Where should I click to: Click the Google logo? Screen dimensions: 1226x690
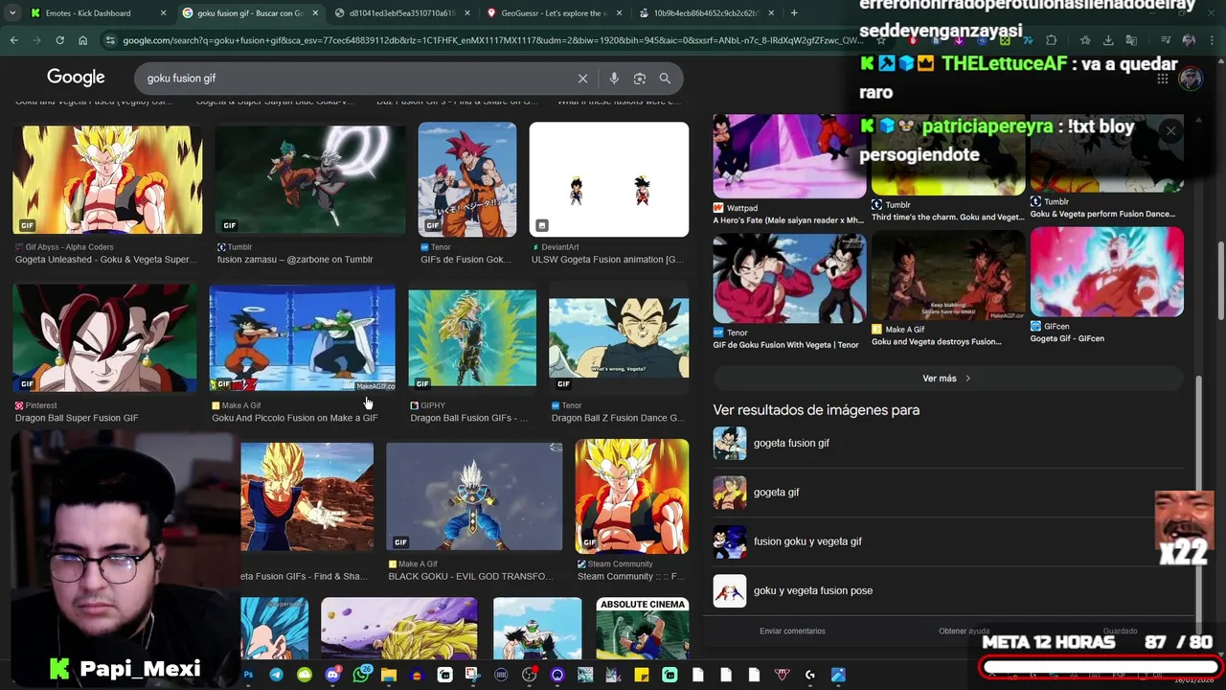coord(76,78)
